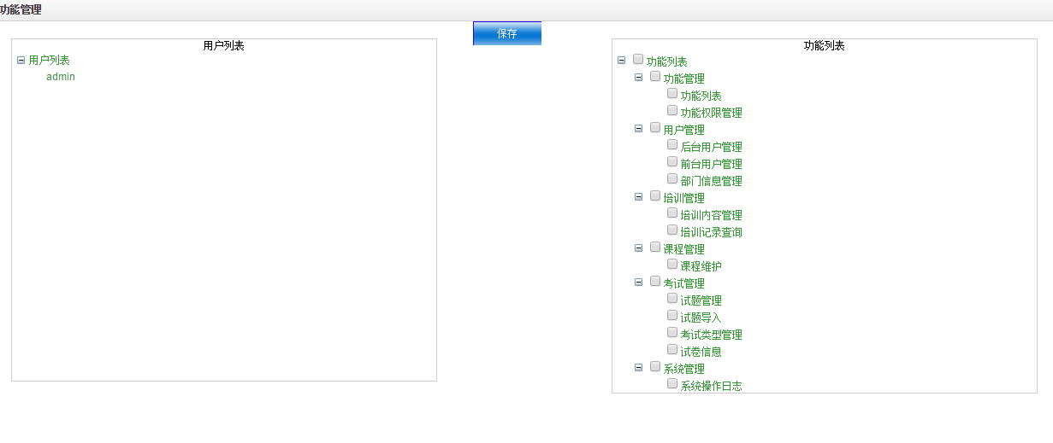This screenshot has height=443, width=1053.
Task: Select the 后台用户管理 label text
Action: [712, 147]
